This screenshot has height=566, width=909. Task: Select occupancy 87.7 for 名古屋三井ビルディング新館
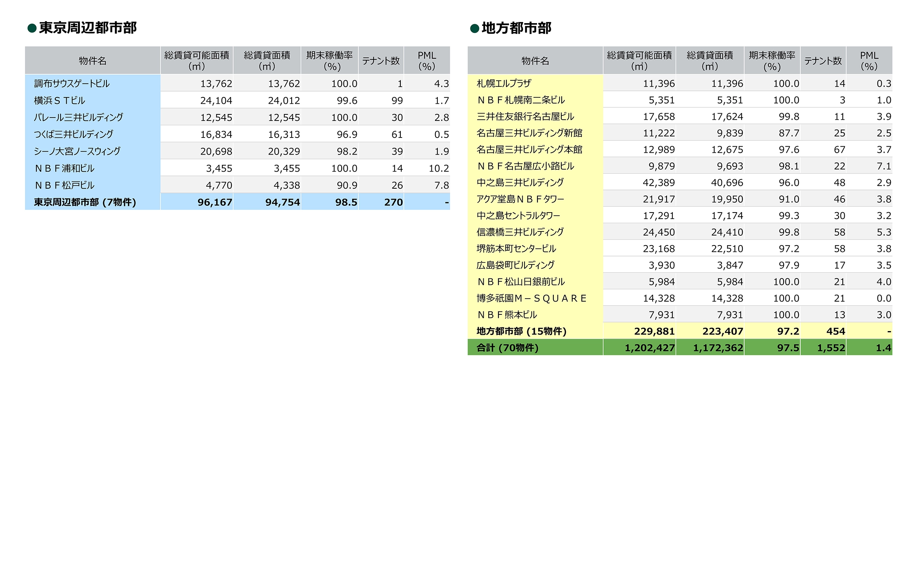tap(789, 133)
